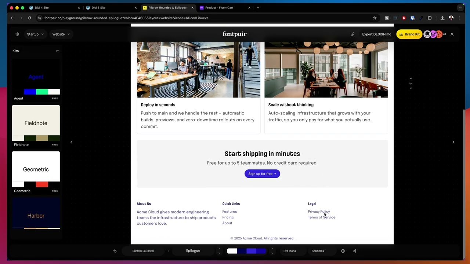
Task: Pick the dark navy swatch in palette bar
Action: pos(242,251)
